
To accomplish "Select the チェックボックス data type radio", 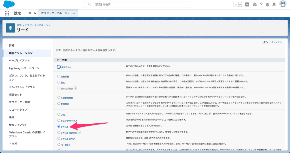I will pos(59,121).
